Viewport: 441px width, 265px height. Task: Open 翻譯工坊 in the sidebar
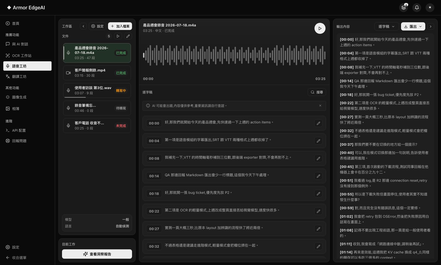pyautogui.click(x=27, y=76)
